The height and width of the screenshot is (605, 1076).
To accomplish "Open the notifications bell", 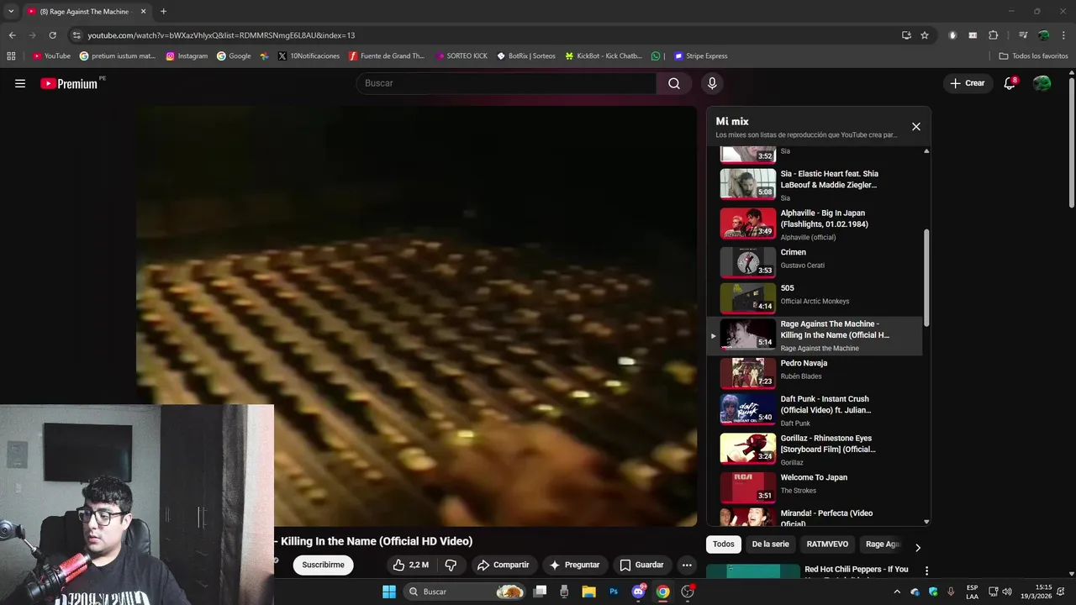I will coord(1010,83).
